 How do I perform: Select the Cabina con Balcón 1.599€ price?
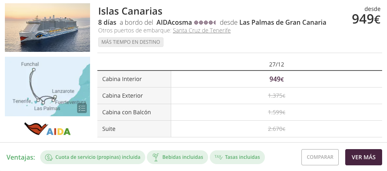tap(276, 112)
